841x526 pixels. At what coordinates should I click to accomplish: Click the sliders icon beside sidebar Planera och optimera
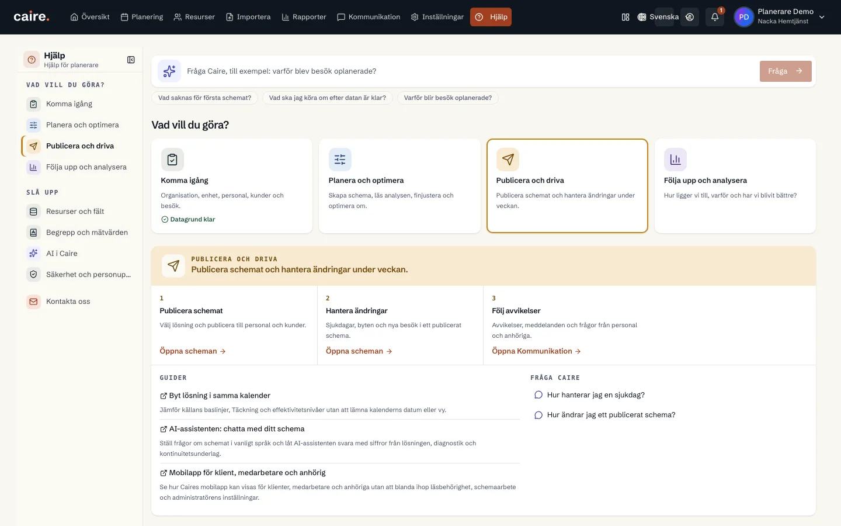click(x=33, y=125)
